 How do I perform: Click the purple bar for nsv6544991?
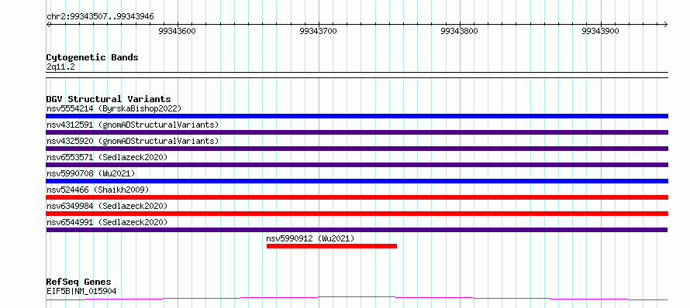tap(357, 230)
